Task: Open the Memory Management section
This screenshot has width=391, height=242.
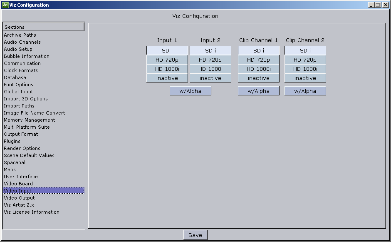Action: 29,120
